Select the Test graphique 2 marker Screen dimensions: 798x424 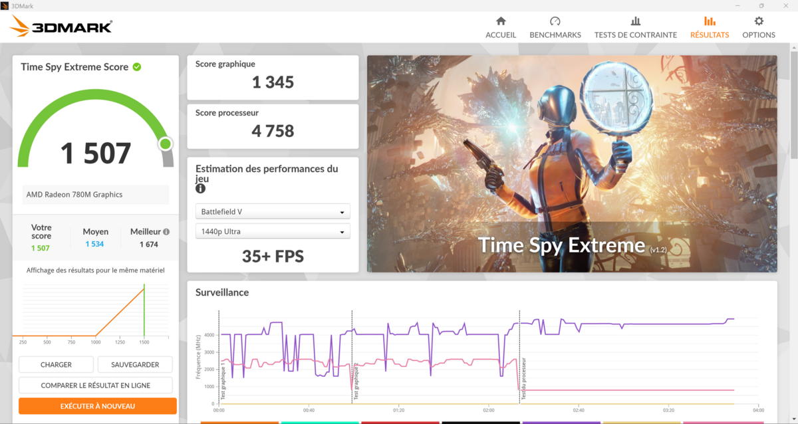click(x=356, y=381)
